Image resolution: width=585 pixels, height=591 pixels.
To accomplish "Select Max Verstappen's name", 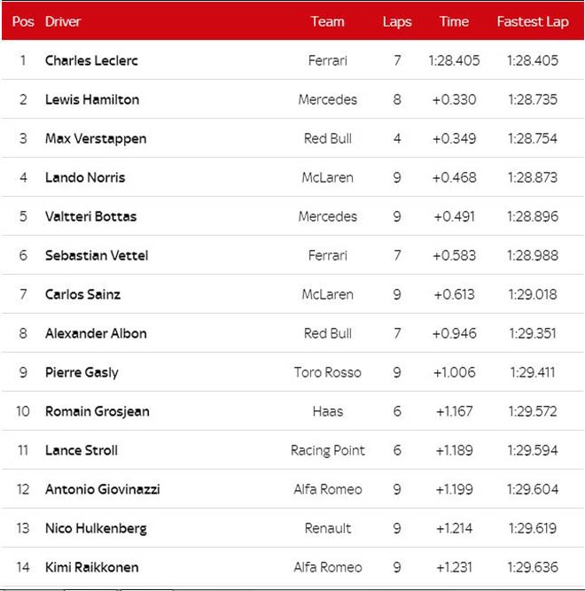I will (x=96, y=139).
